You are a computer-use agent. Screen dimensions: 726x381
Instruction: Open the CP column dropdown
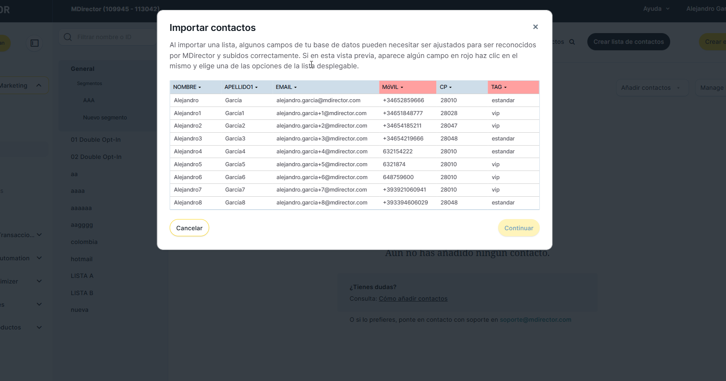(x=446, y=87)
